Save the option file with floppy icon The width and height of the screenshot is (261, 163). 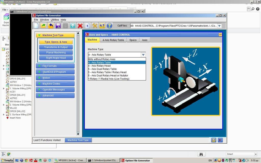point(58,26)
